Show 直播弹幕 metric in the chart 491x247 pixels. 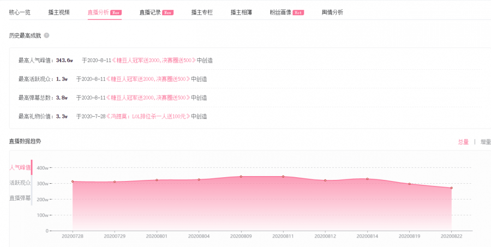tap(20, 198)
